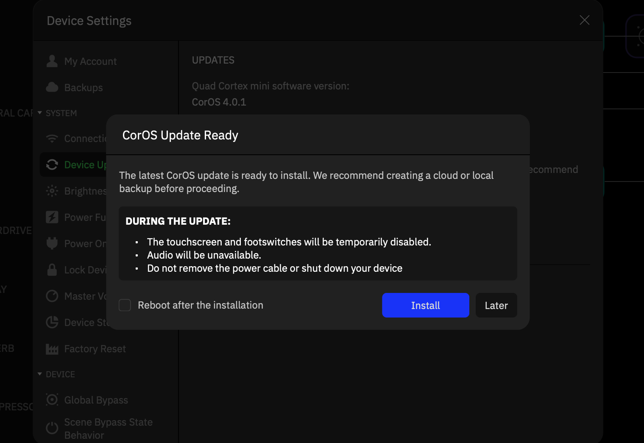This screenshot has height=443, width=644.
Task: Click the Brightness sun icon
Action: pos(52,191)
